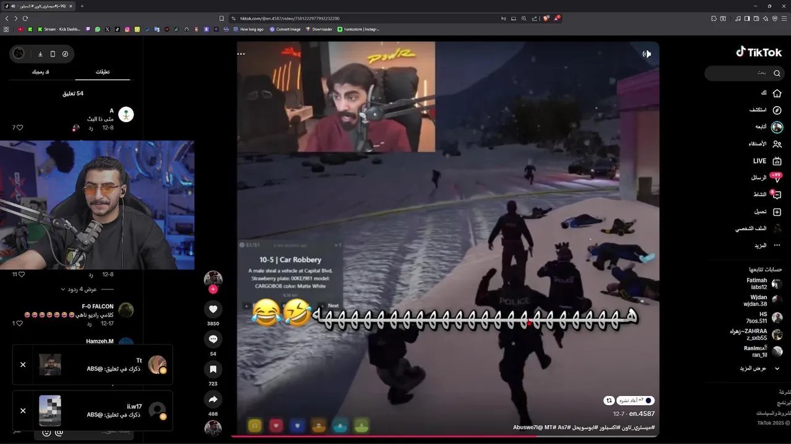The width and height of the screenshot is (791, 444).
Task: Click the download icon in floating pill
Action: [x=40, y=54]
